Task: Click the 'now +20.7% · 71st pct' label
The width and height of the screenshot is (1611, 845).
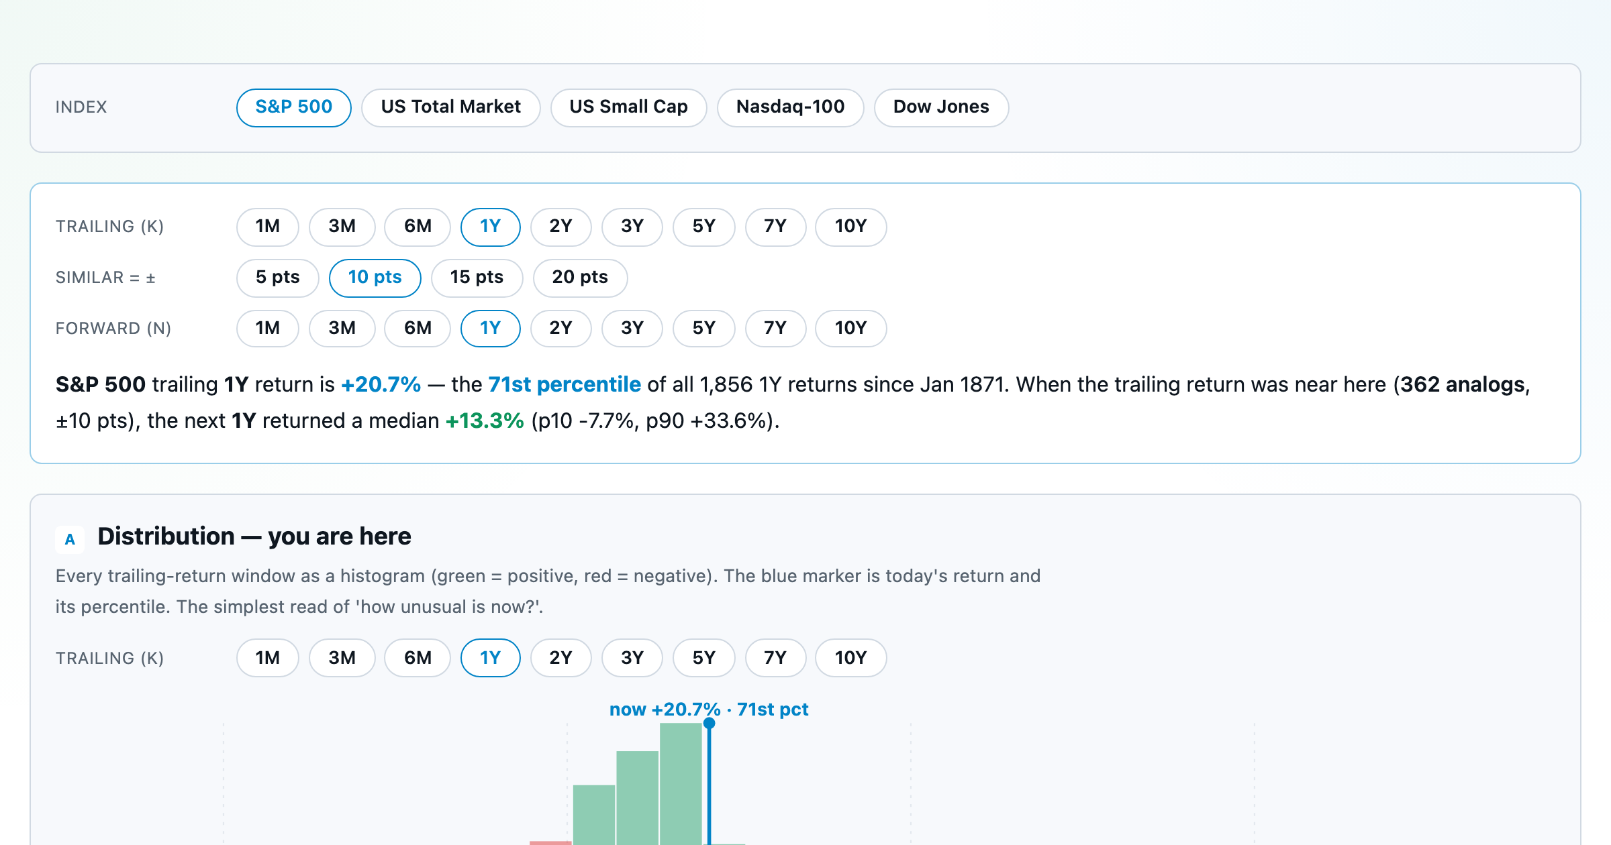Action: [x=709, y=710]
